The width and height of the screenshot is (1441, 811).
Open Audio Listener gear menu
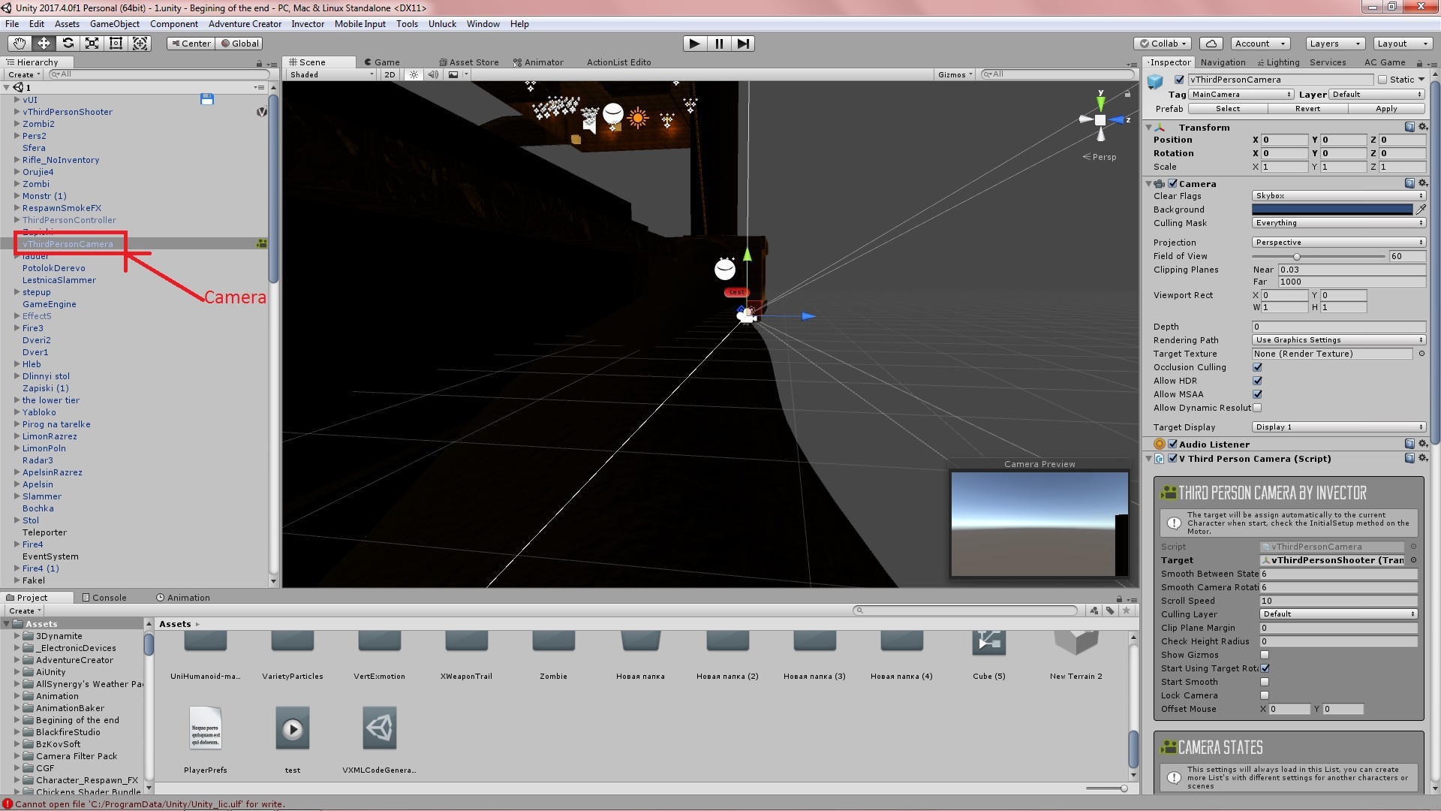(1422, 444)
